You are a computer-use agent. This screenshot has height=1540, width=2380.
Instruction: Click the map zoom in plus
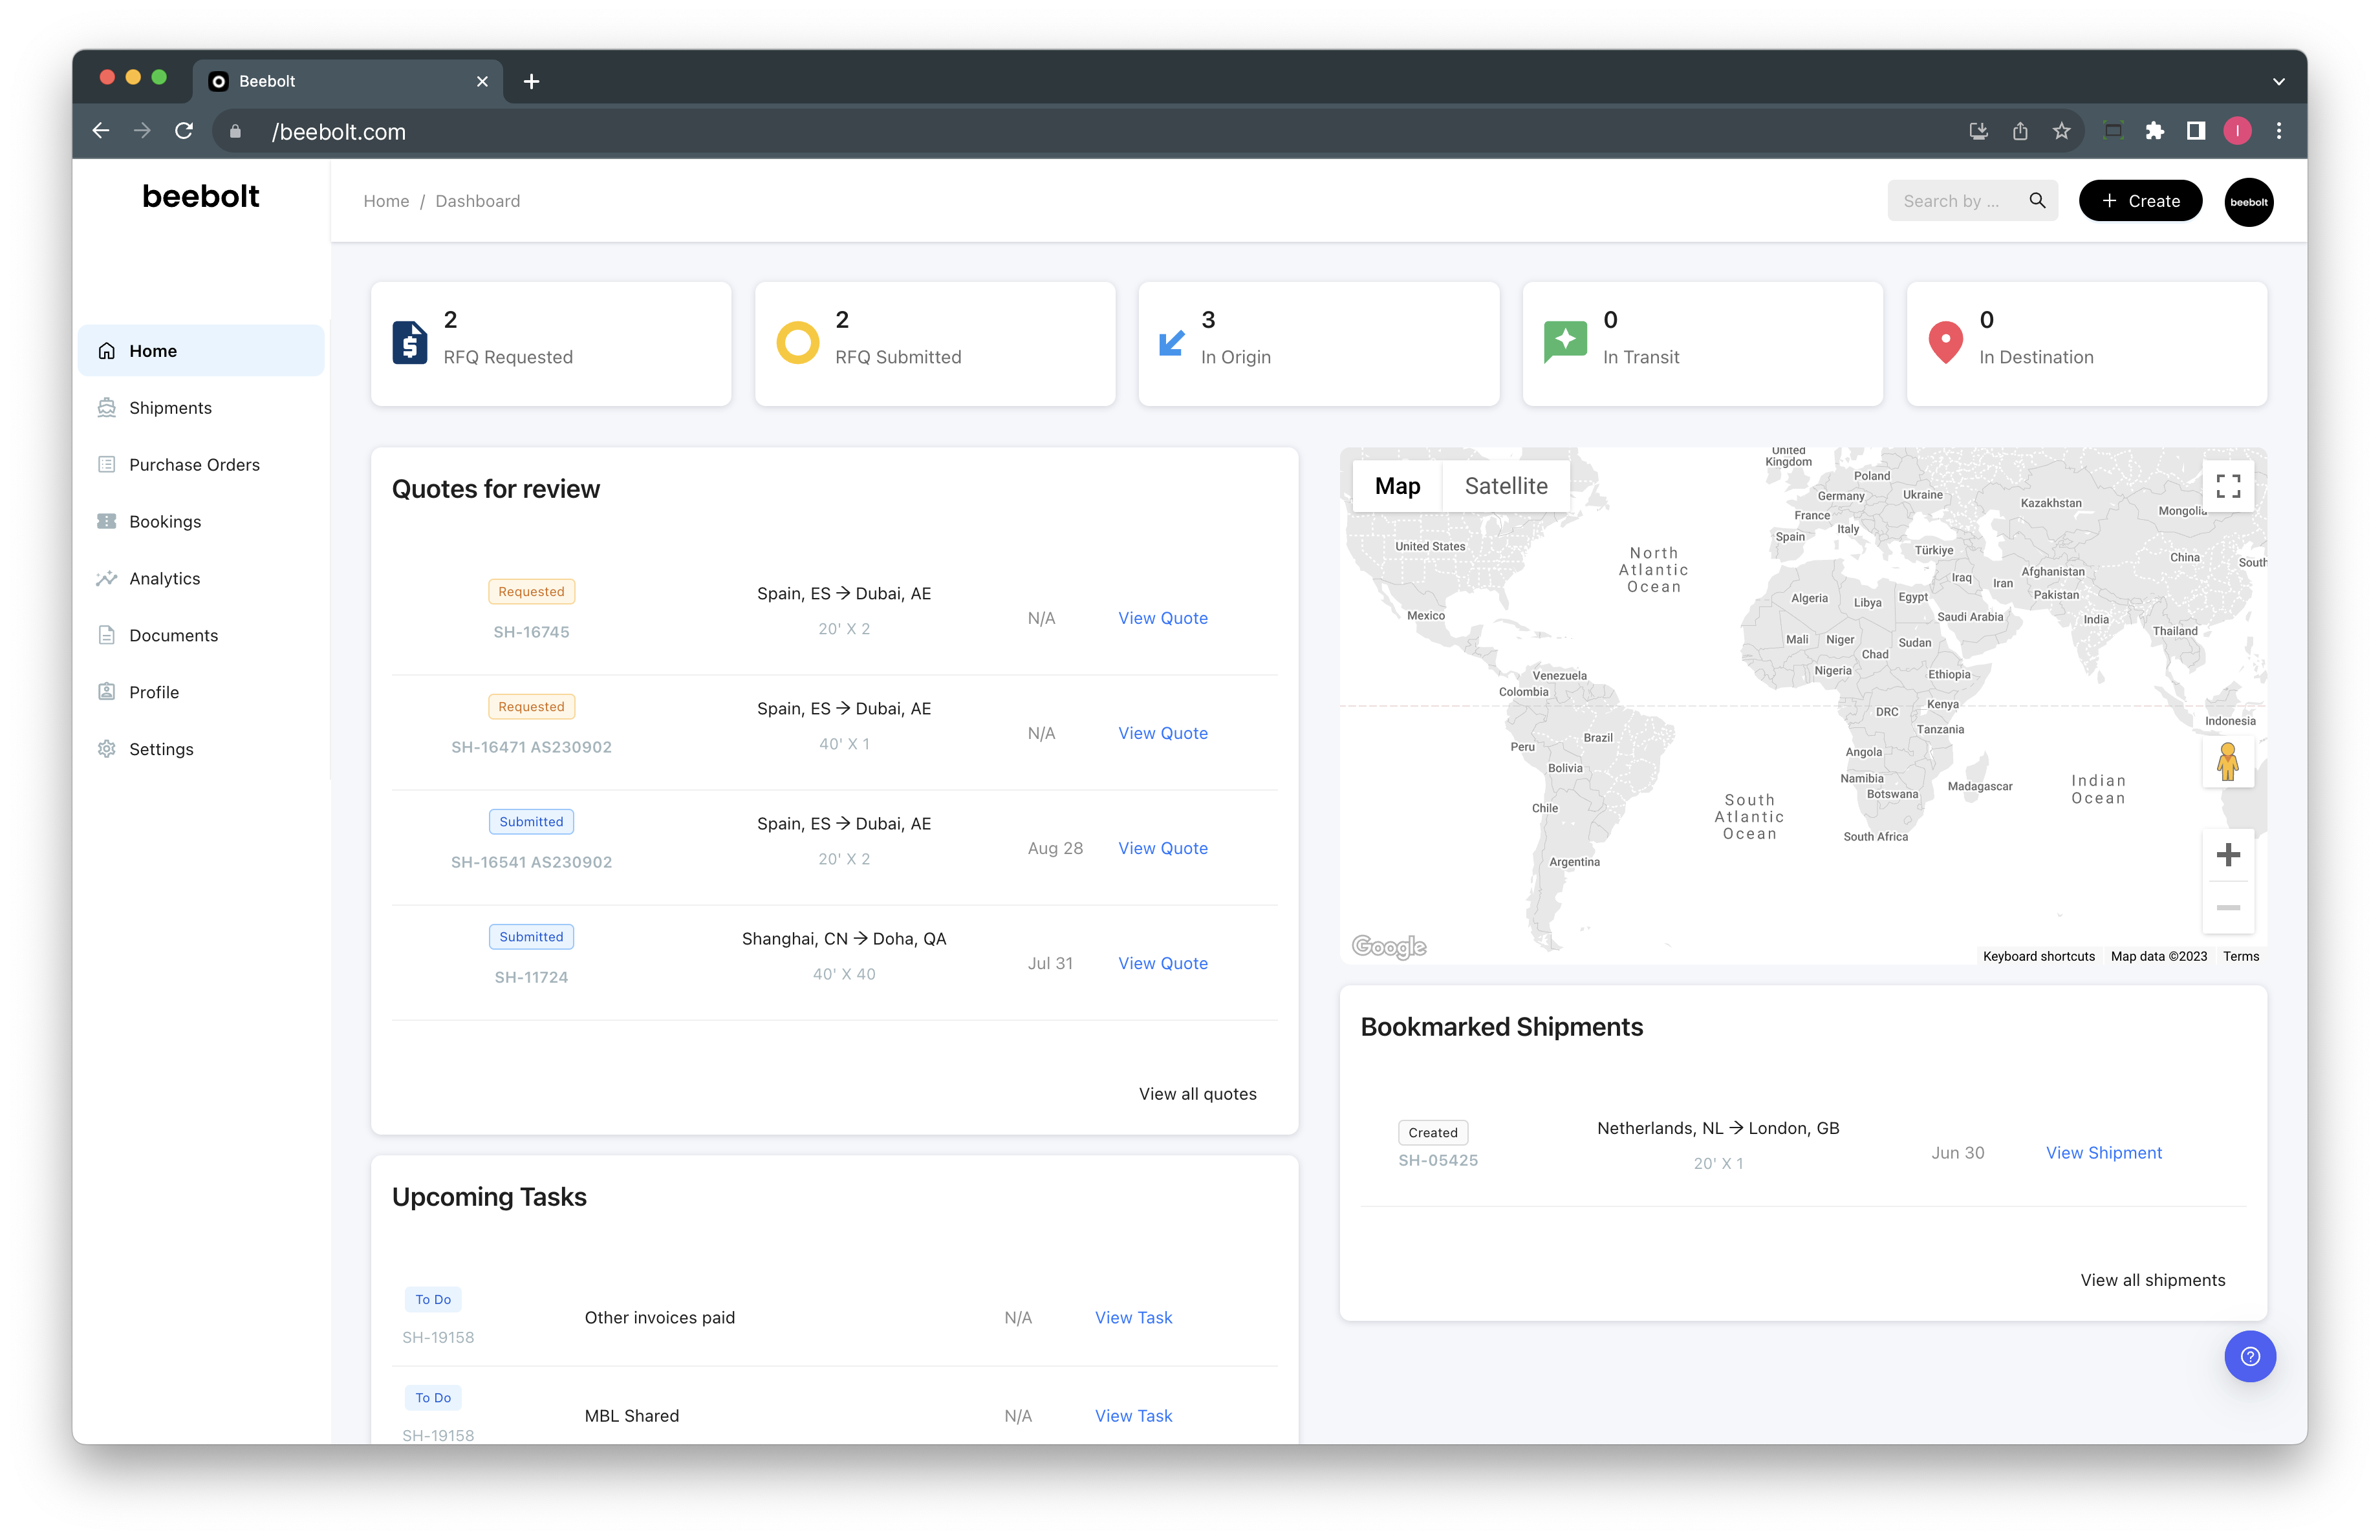pyautogui.click(x=2227, y=855)
